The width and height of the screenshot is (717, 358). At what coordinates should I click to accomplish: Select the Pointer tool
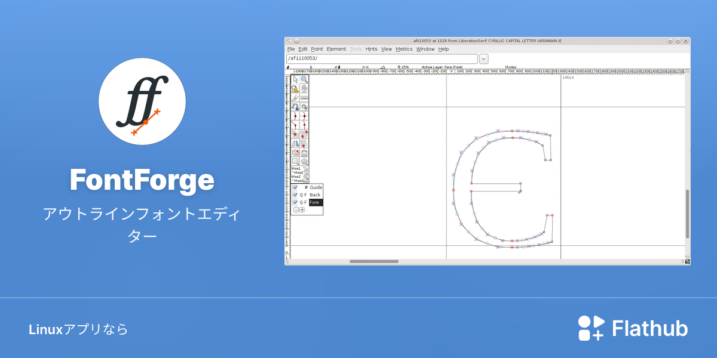click(x=295, y=79)
